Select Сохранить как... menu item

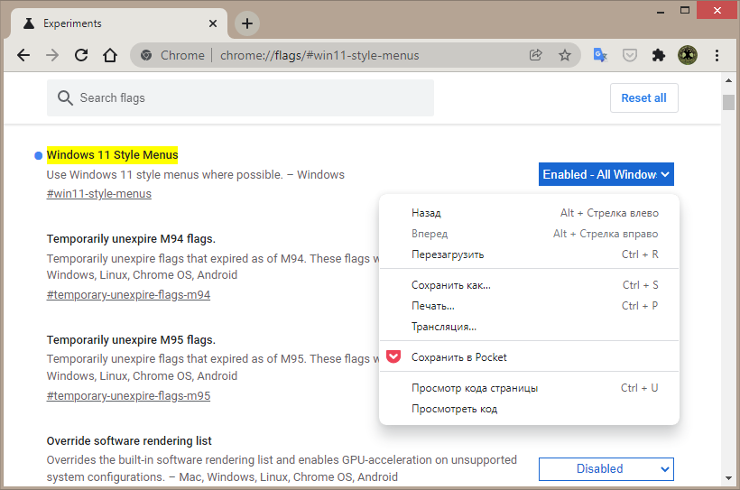(529, 285)
